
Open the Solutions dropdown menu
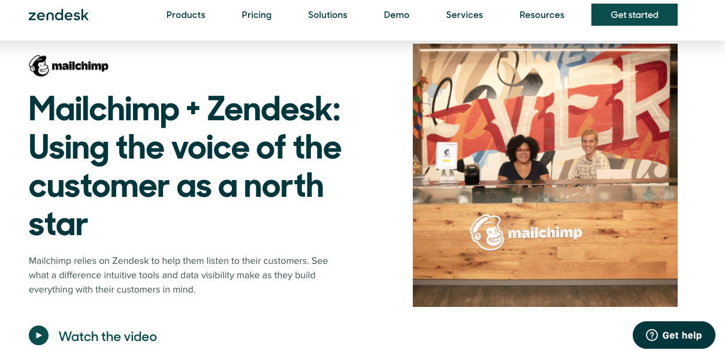click(328, 15)
